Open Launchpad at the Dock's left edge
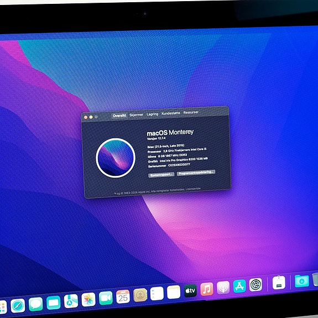318x318 pixels. point(3,307)
